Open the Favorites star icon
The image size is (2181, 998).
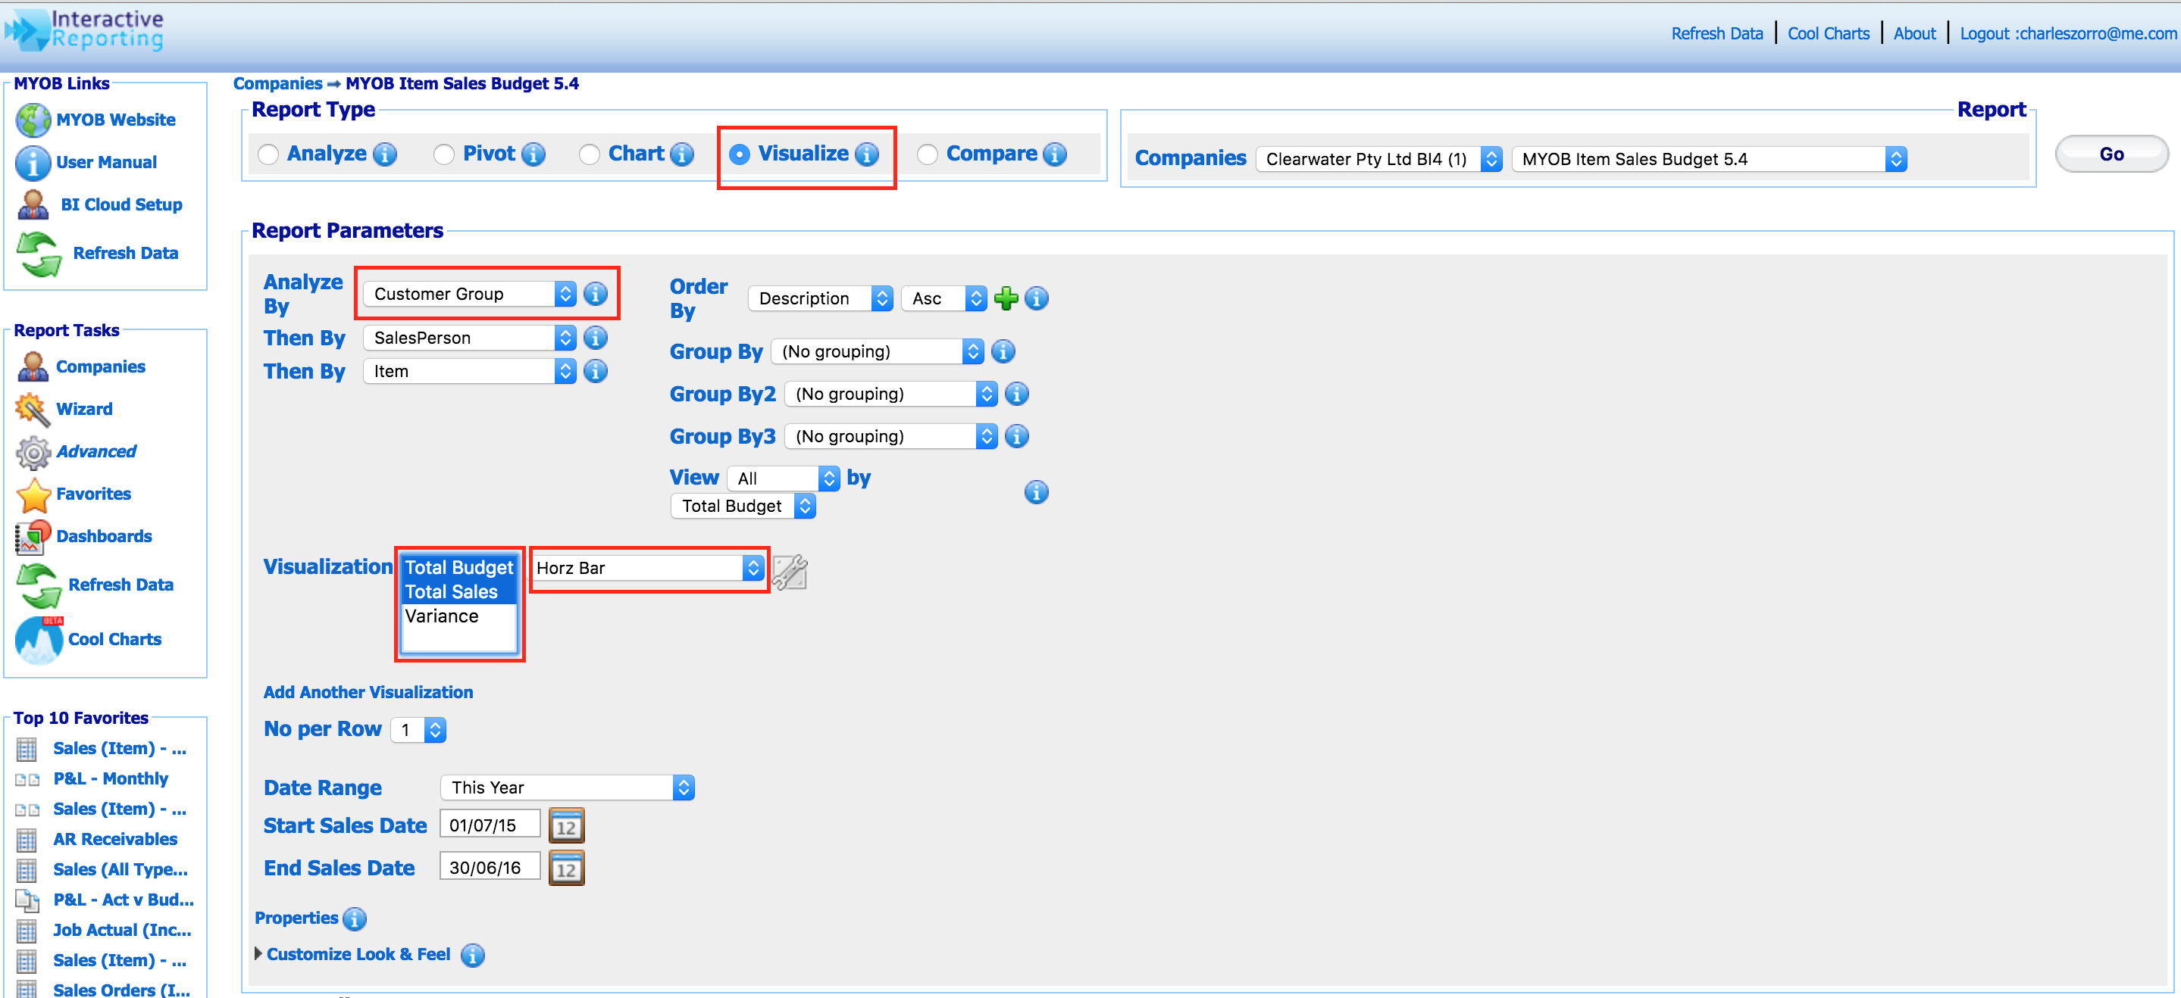33,494
